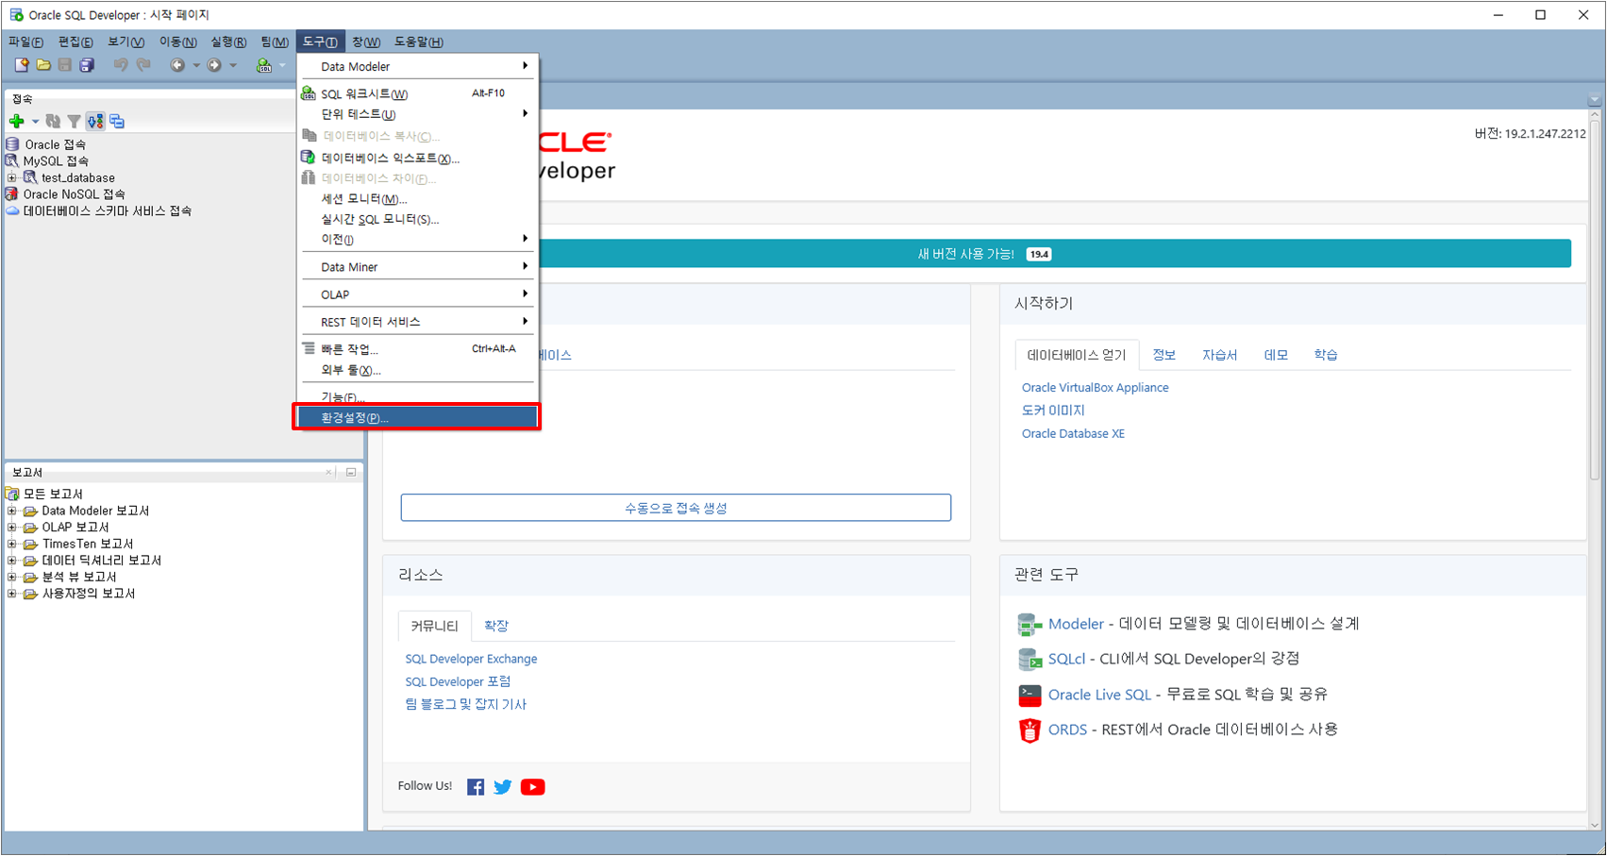This screenshot has height=856, width=1607.
Task: Open dropdown arrow next to New Connection plus
Action: [35, 121]
